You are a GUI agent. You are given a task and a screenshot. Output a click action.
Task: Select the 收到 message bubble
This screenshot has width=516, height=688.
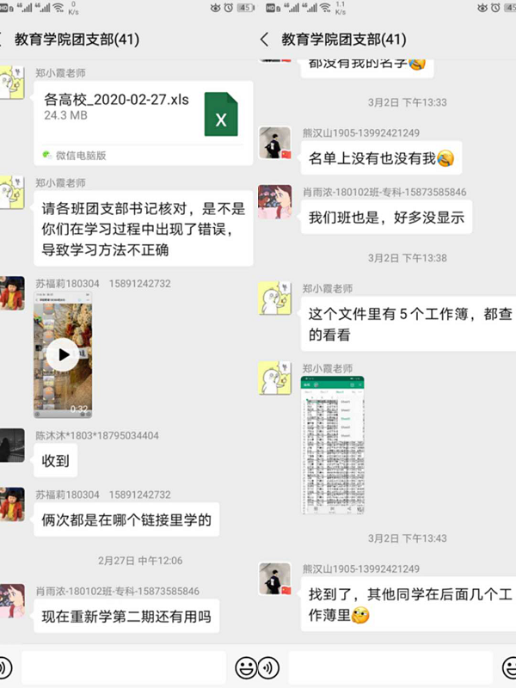pyautogui.click(x=56, y=460)
